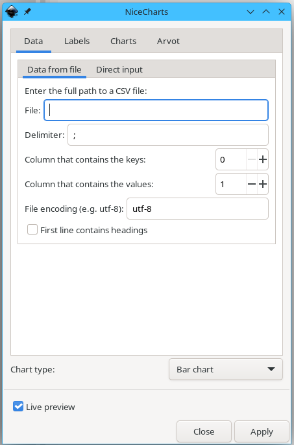Viewport: 294px width, 445px height.
Task: Switch to the Data tab
Action: 34,41
